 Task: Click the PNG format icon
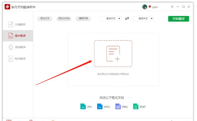coord(118,106)
